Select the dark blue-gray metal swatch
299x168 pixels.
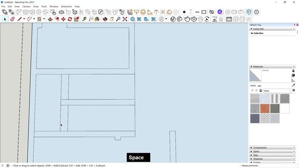tap(255, 119)
